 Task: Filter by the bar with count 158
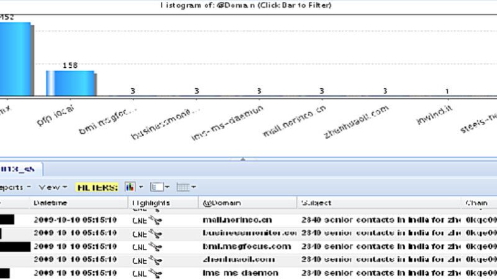coord(70,83)
